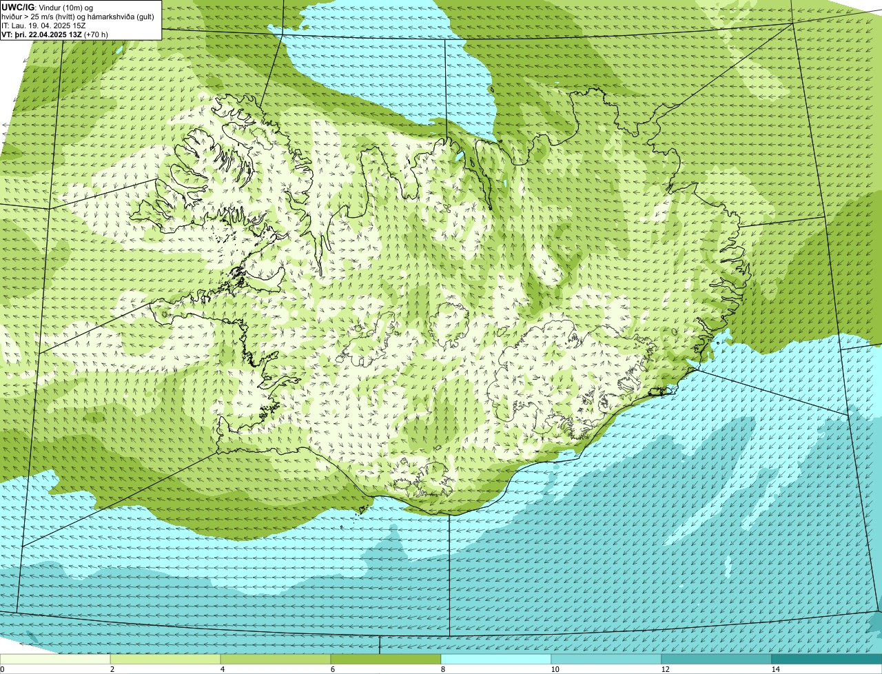882x674 pixels.
Task: Click the '2' label on the colour scale
Action: coord(112,669)
